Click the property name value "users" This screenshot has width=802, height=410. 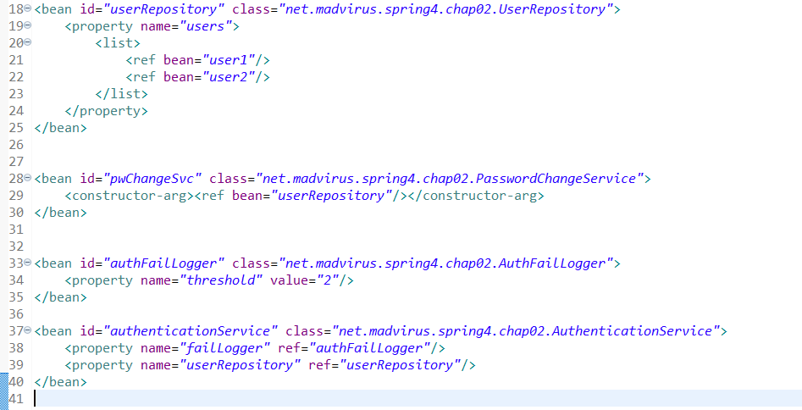[206, 26]
